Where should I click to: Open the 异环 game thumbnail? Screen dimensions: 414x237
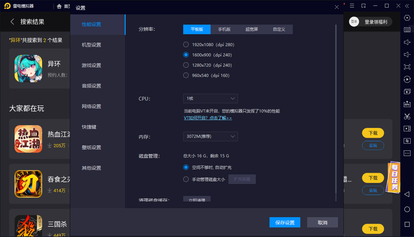click(28, 68)
